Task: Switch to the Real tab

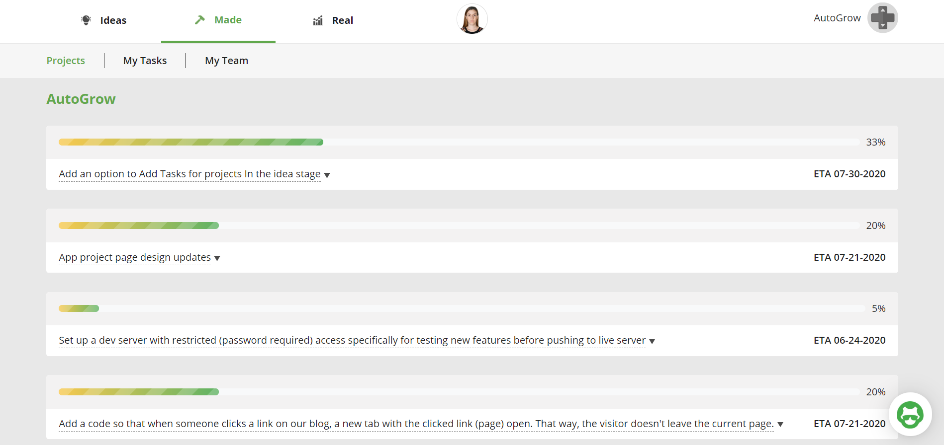Action: [333, 20]
